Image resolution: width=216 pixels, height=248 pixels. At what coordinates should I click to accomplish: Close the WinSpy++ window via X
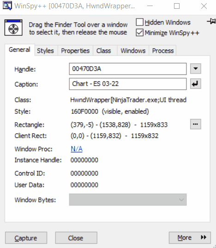[204, 6]
